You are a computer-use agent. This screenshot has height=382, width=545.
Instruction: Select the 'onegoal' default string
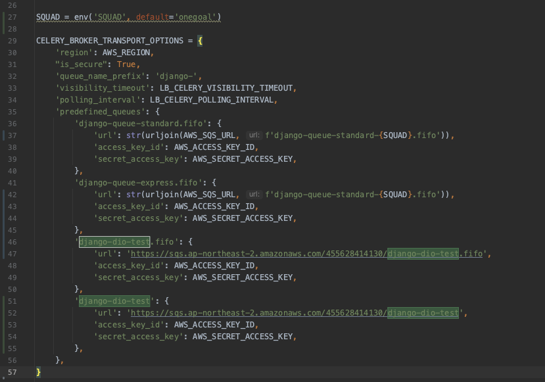196,17
